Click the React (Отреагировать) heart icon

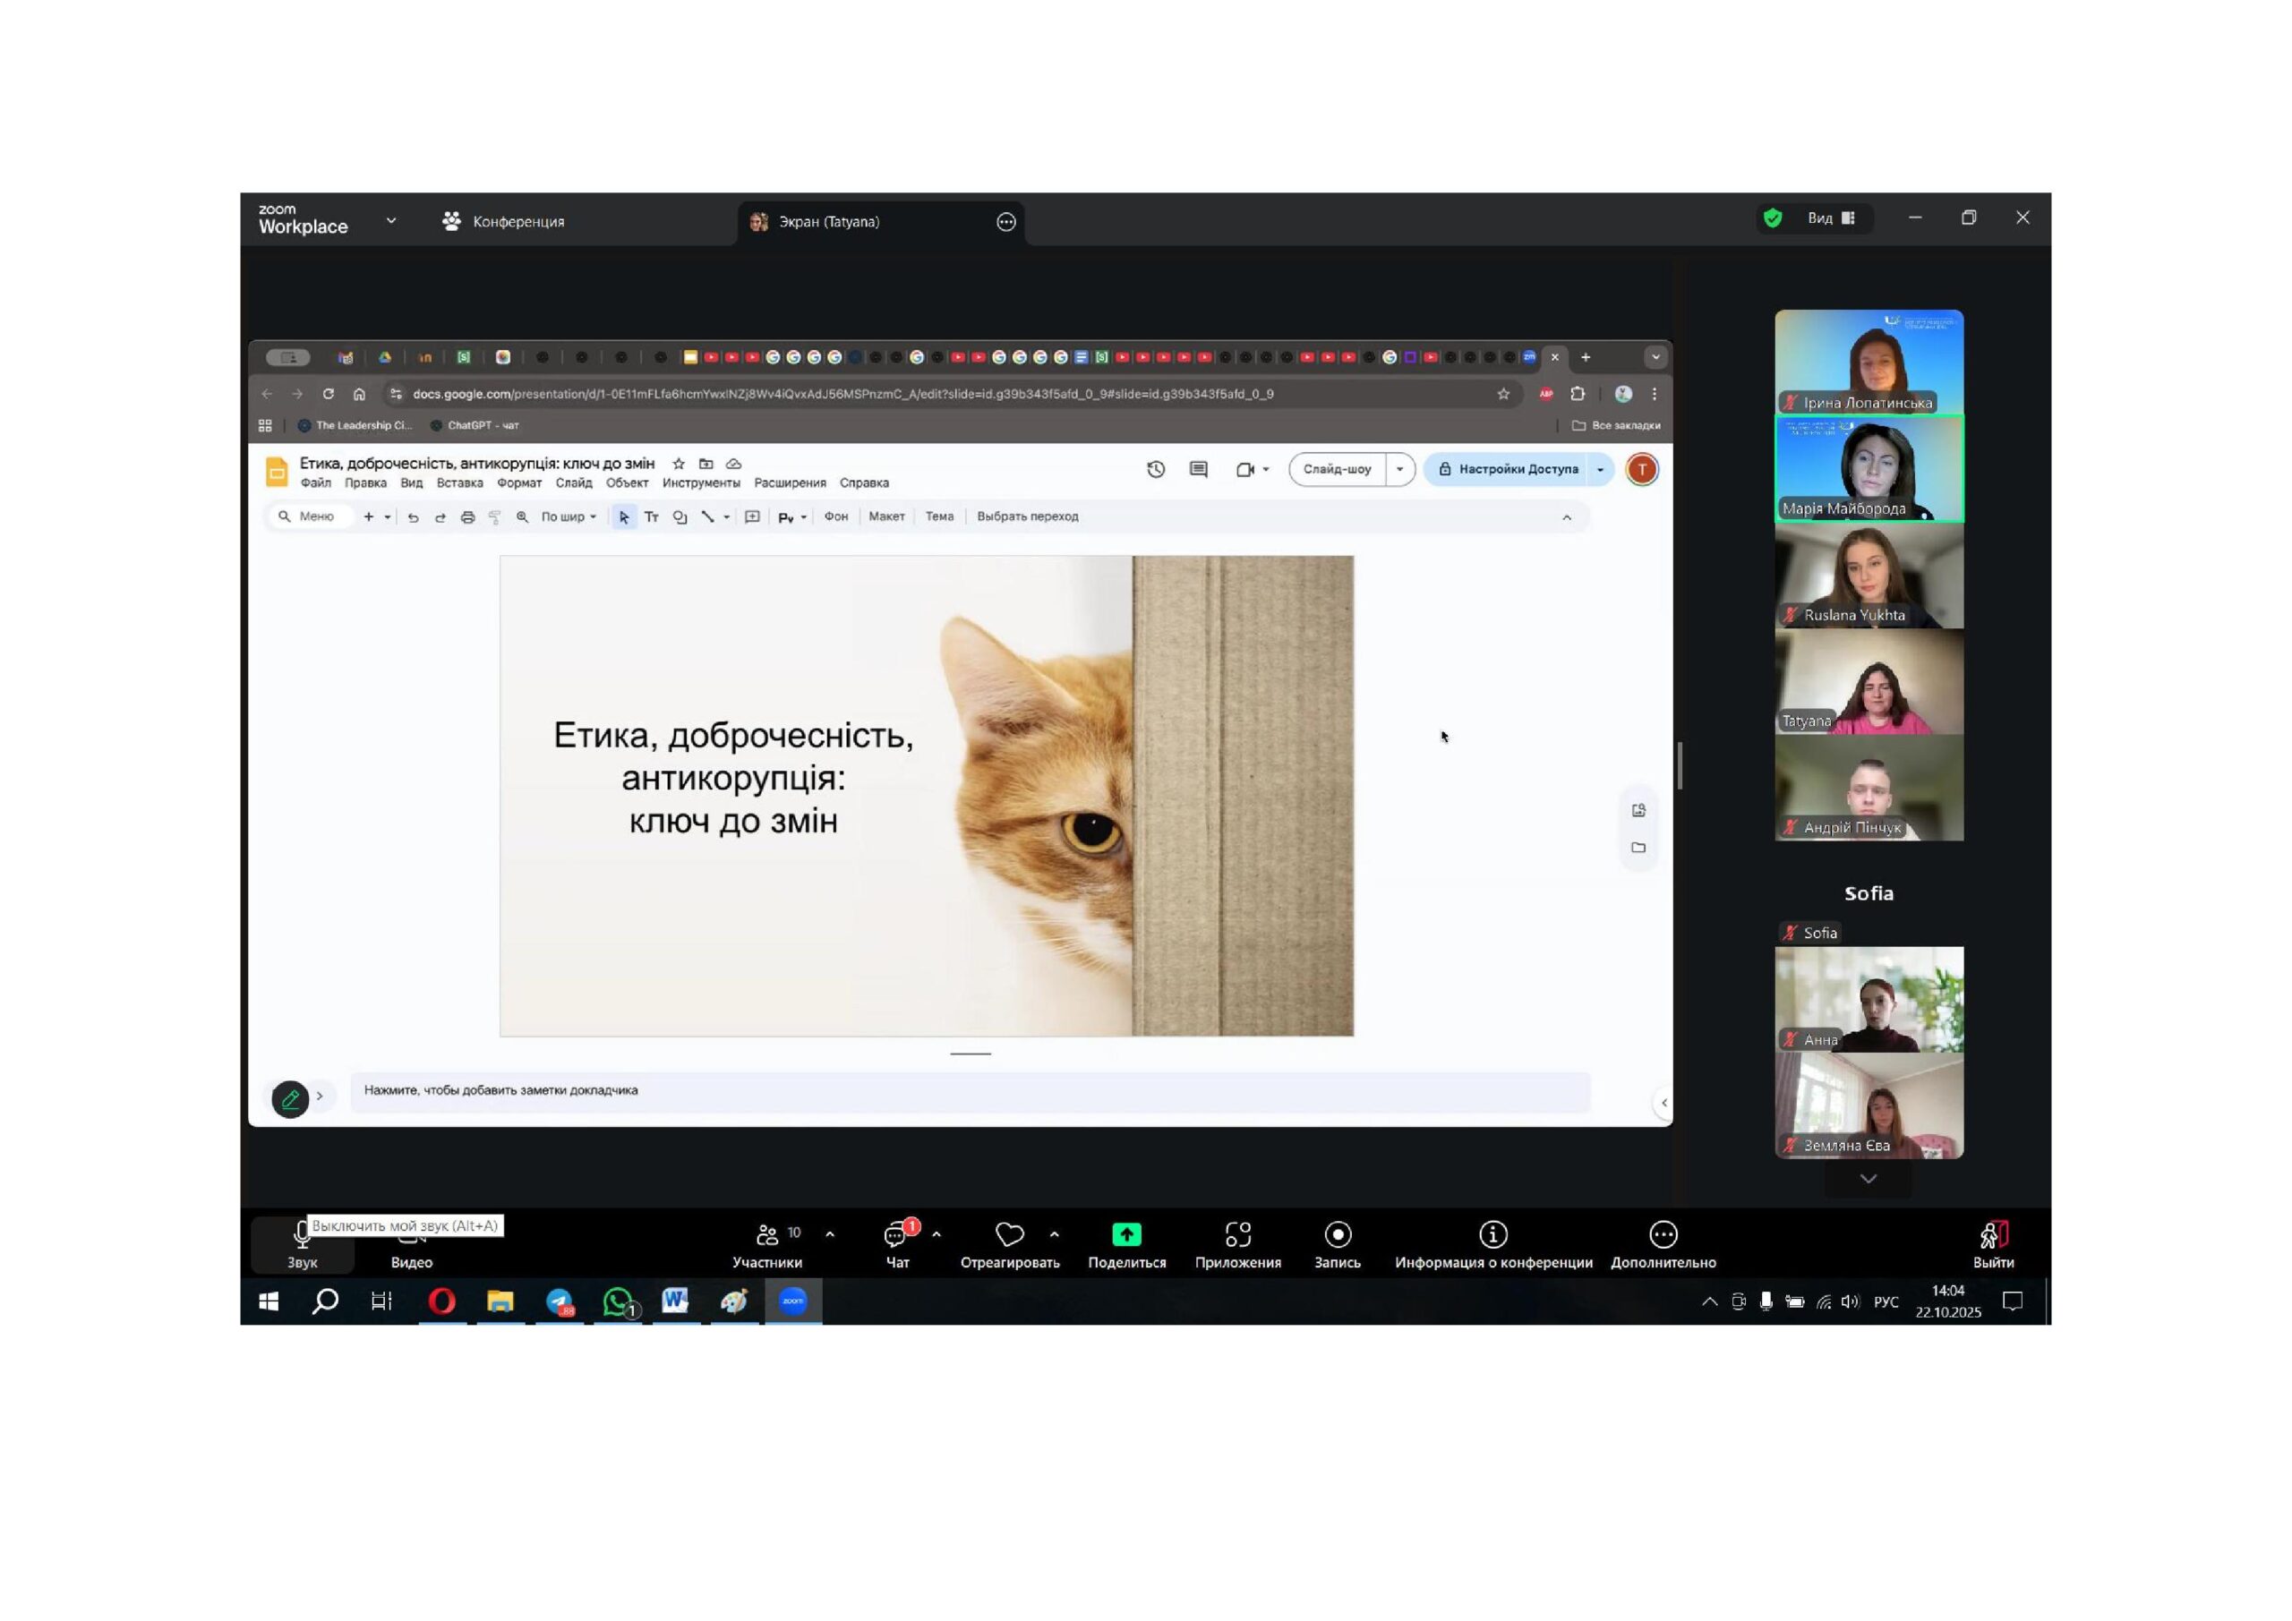point(1009,1234)
